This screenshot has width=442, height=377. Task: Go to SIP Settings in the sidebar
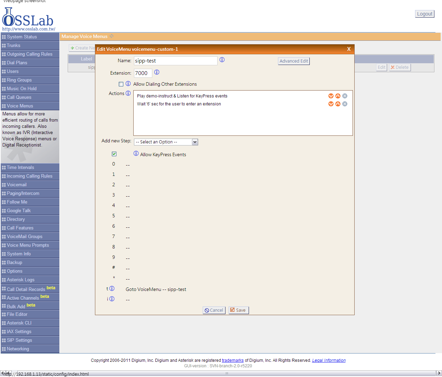(x=30, y=340)
